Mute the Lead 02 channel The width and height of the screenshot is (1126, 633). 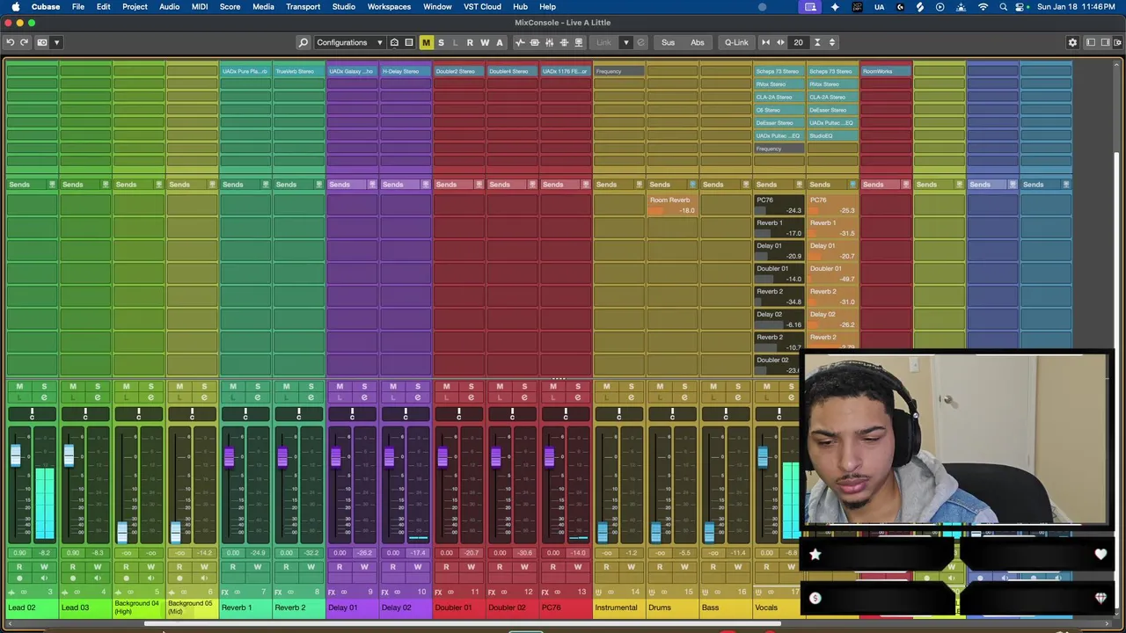tap(19, 387)
